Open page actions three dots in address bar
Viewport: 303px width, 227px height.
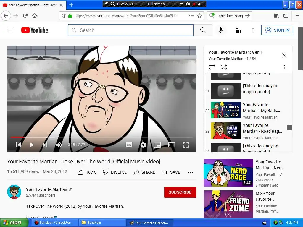pos(191,16)
